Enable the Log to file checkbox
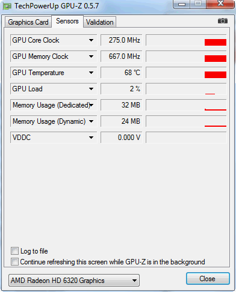Screen dimensions: 236x292 pos(14,251)
